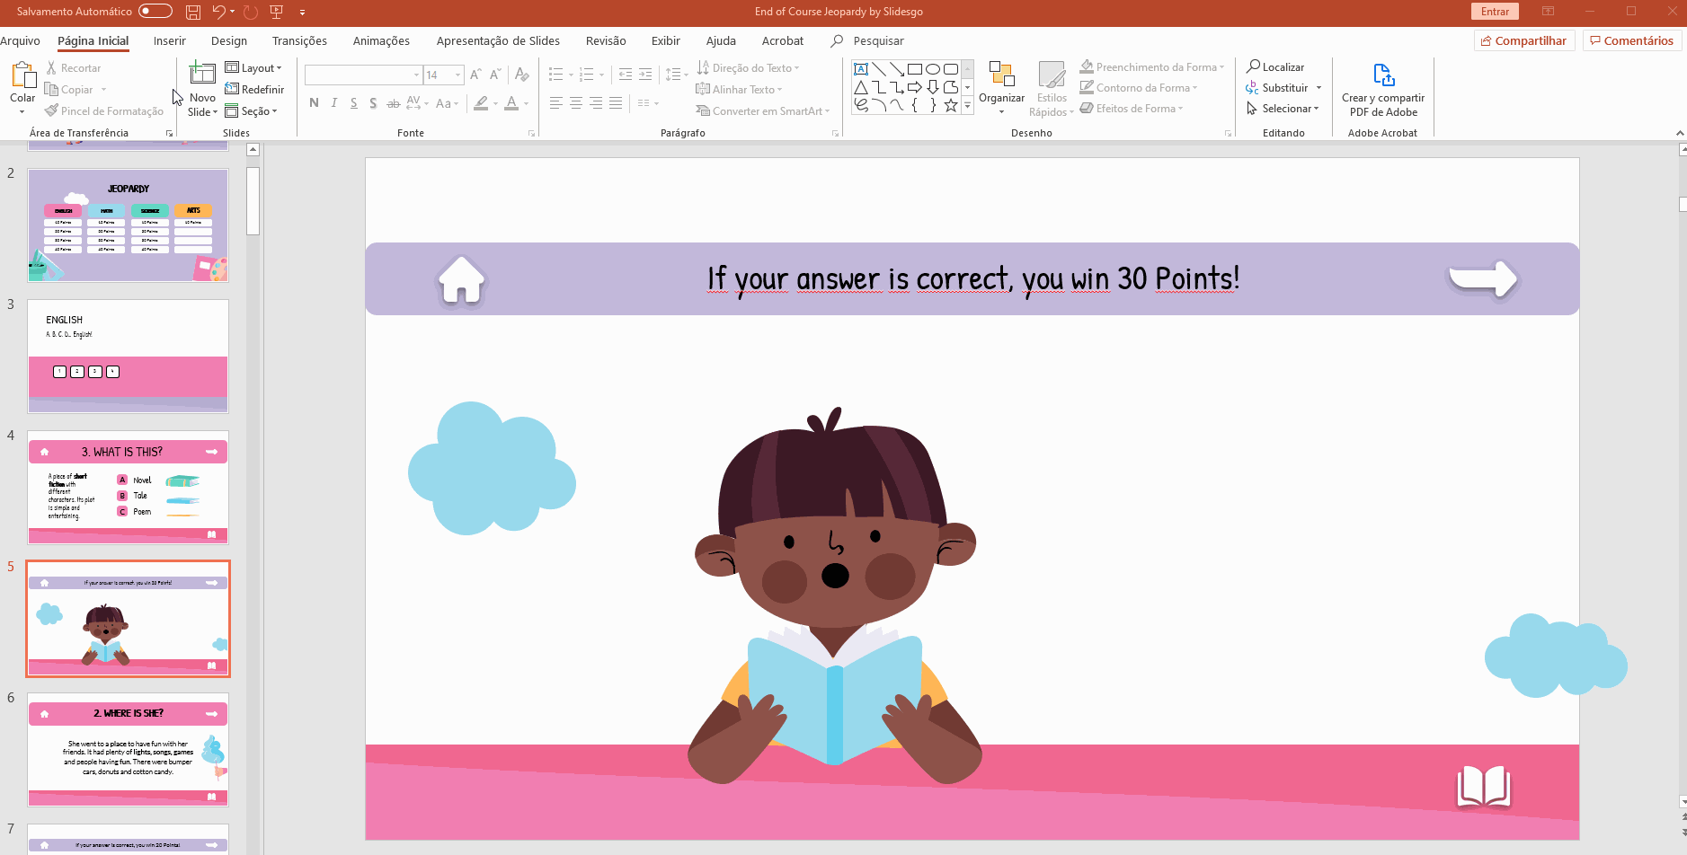The height and width of the screenshot is (855, 1687).
Task: Open the Revisão tab
Action: (x=606, y=40)
